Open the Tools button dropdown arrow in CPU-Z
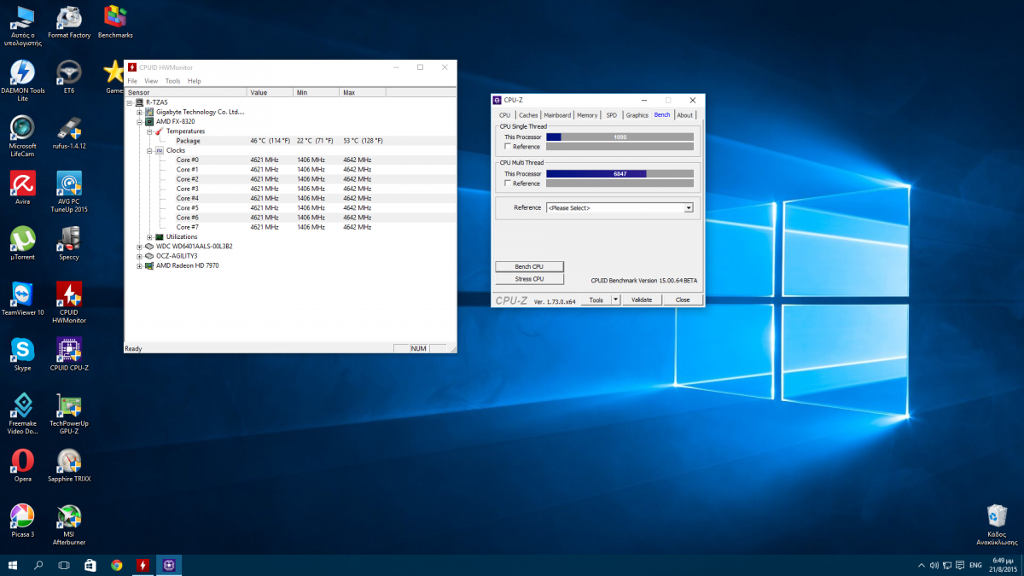 point(616,300)
